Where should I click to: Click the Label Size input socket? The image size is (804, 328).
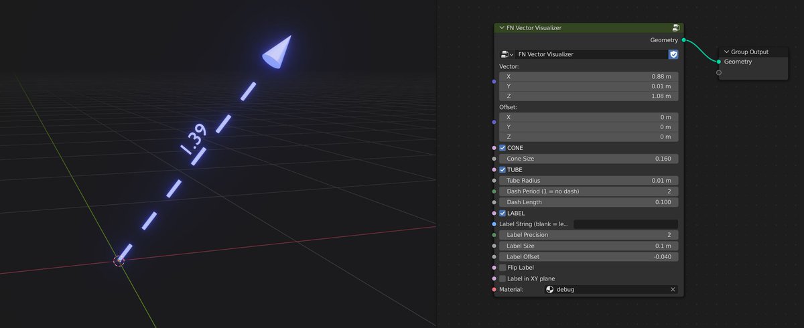[494, 246]
